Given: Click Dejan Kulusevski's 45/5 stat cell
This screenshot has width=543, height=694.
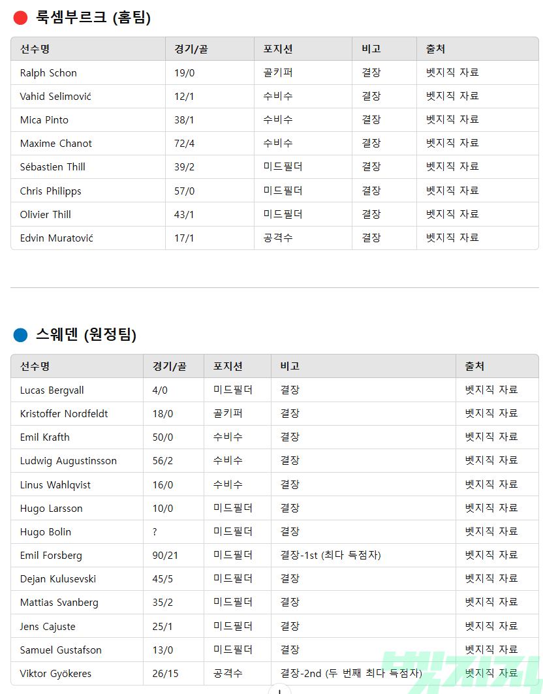Looking at the screenshot, I should [163, 578].
